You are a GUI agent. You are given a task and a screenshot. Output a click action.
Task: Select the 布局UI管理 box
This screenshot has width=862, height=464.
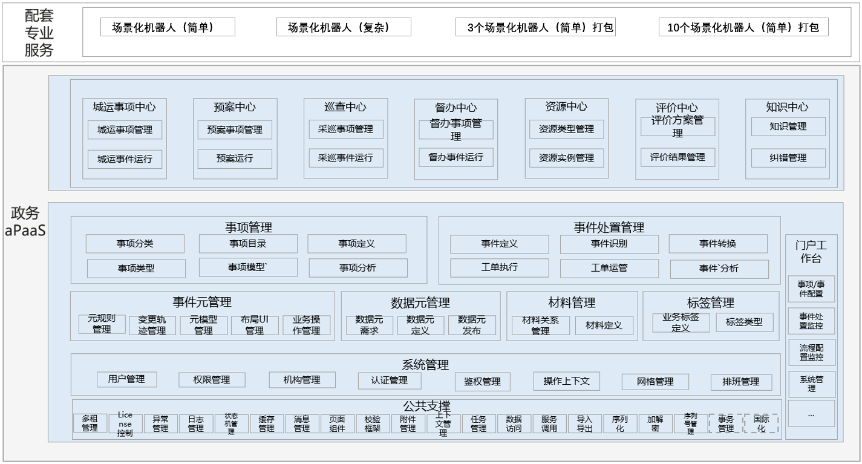254,325
